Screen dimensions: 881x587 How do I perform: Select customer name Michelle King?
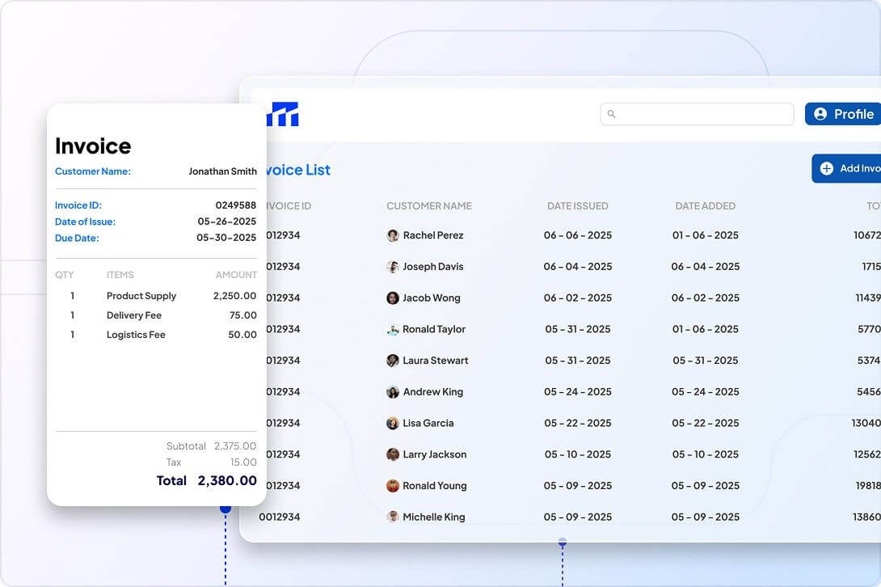pyautogui.click(x=434, y=517)
